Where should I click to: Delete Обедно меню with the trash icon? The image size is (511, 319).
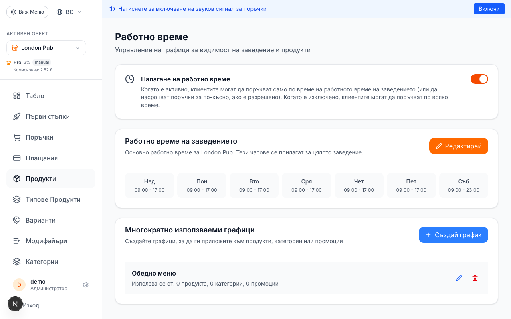475,278
